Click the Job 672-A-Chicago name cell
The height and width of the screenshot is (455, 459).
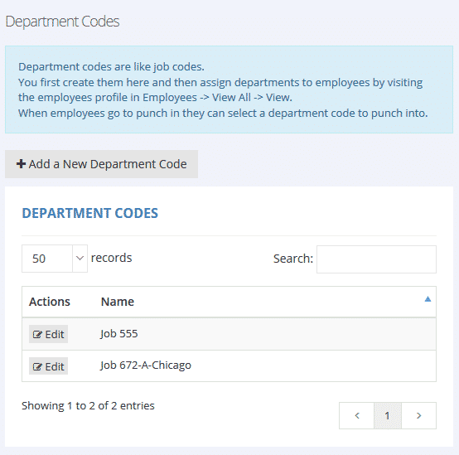(x=146, y=365)
